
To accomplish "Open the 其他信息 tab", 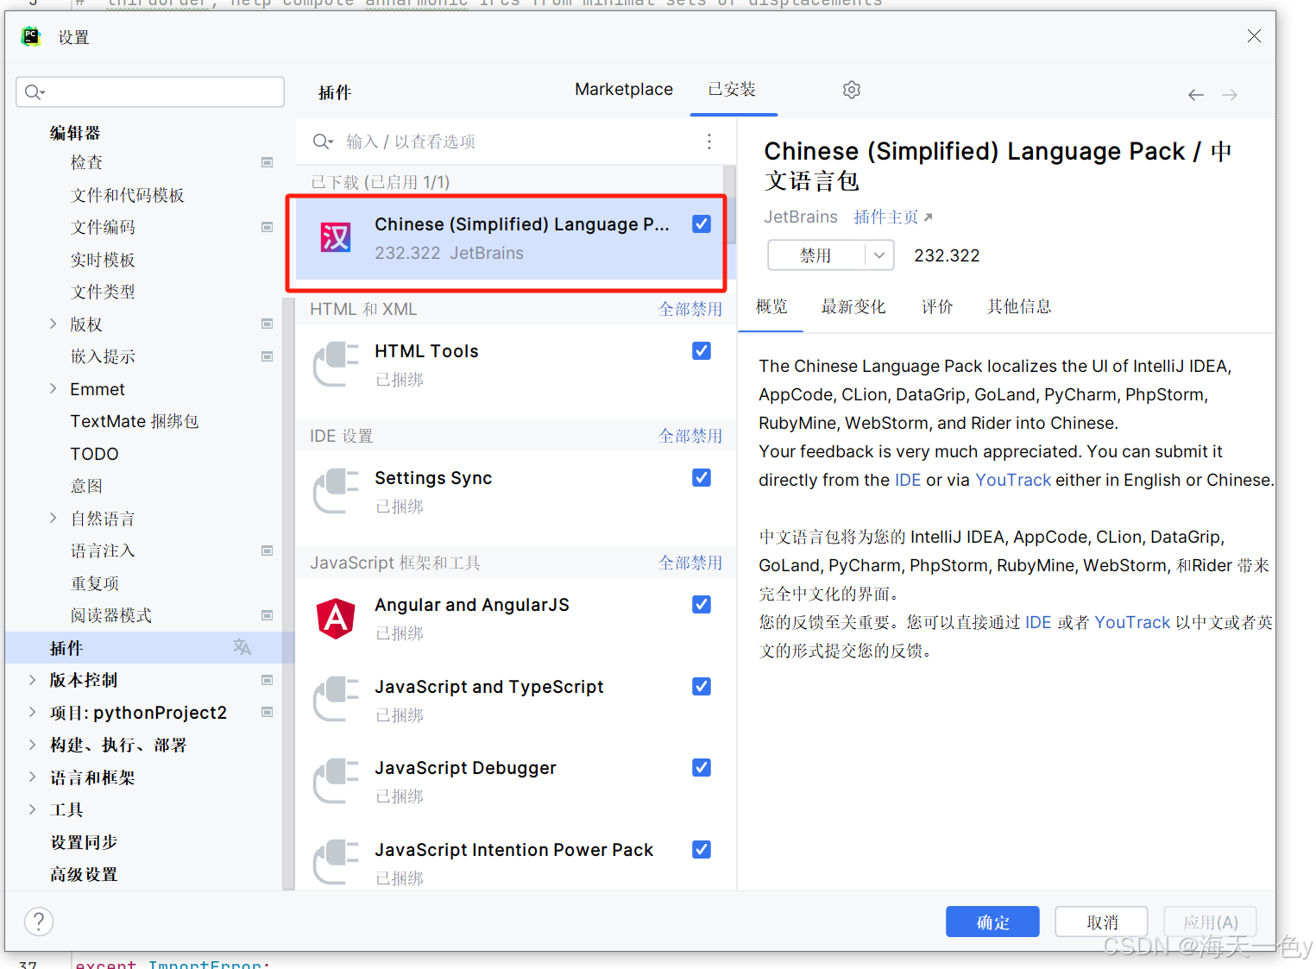I will pyautogui.click(x=1019, y=306).
